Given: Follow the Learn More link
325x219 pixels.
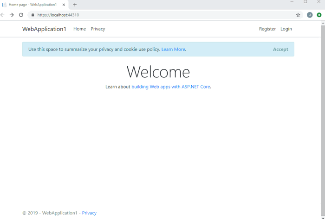Looking at the screenshot, I should [x=173, y=49].
